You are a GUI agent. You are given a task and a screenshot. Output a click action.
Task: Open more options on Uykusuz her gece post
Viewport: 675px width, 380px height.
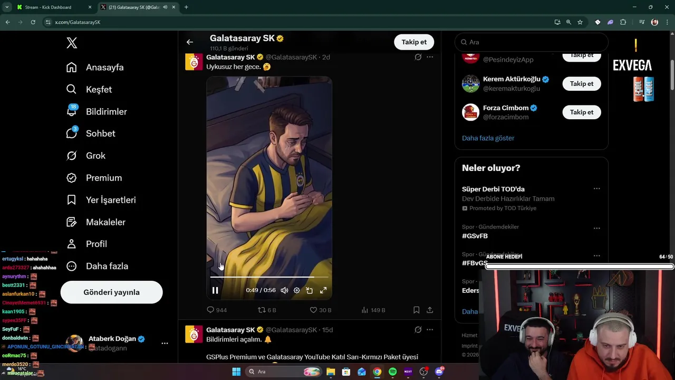click(x=430, y=57)
